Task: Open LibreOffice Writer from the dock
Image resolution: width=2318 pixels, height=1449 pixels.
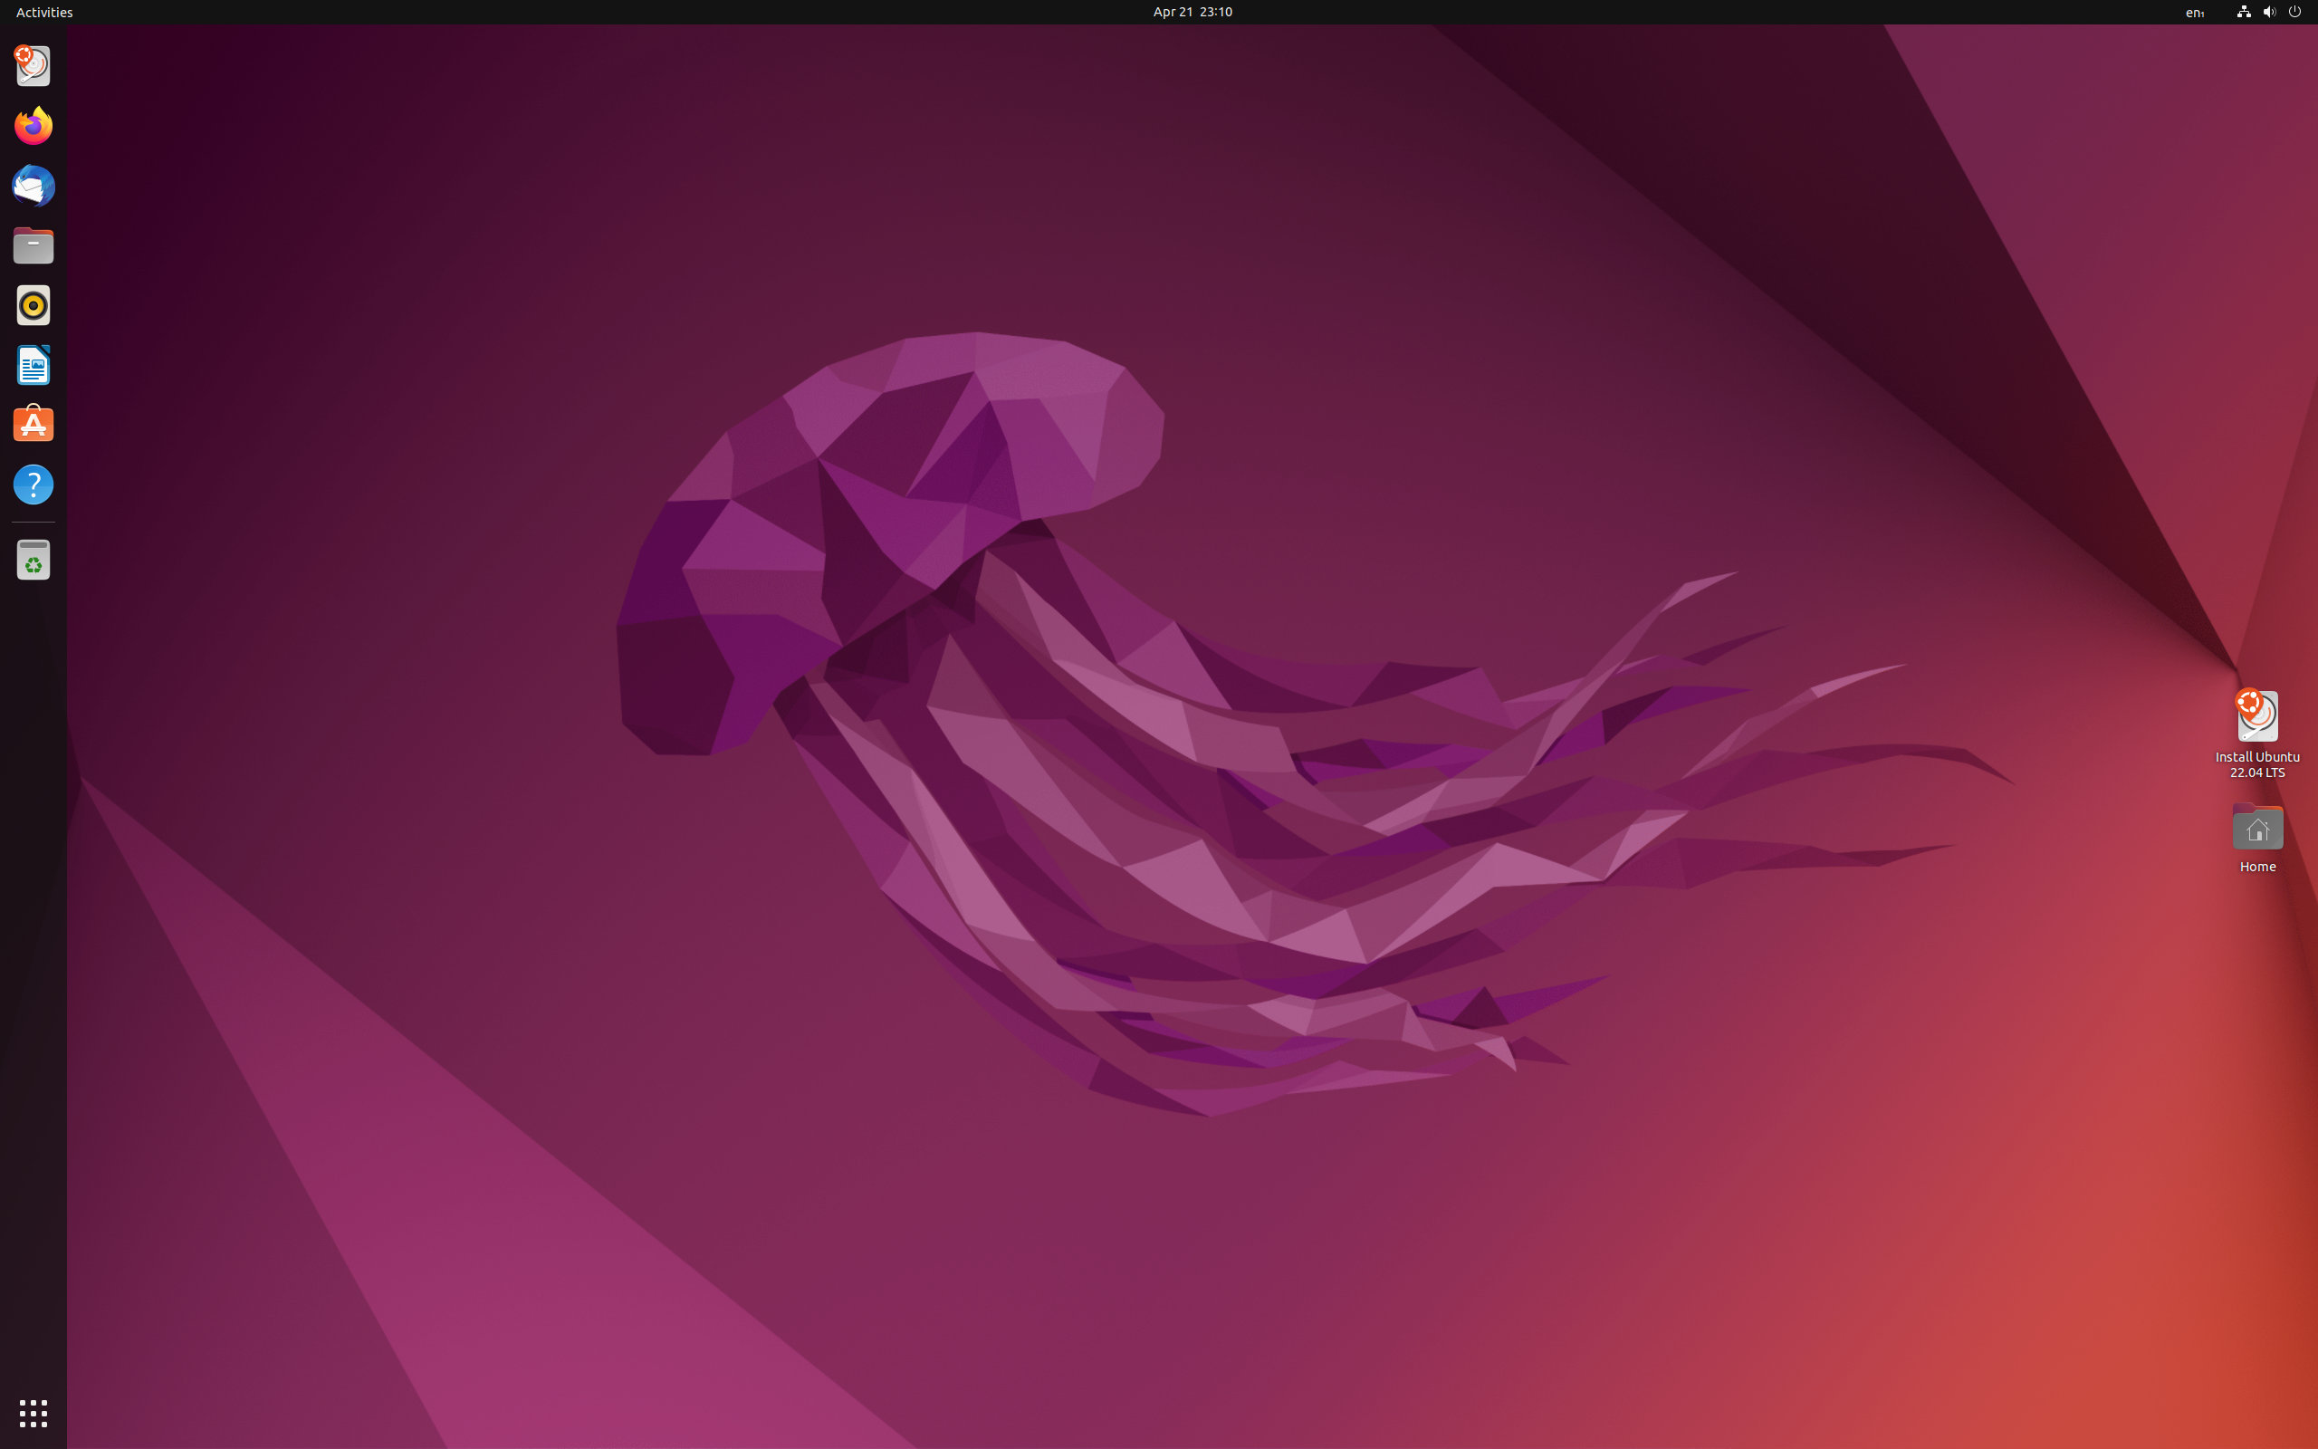Action: click(x=34, y=365)
